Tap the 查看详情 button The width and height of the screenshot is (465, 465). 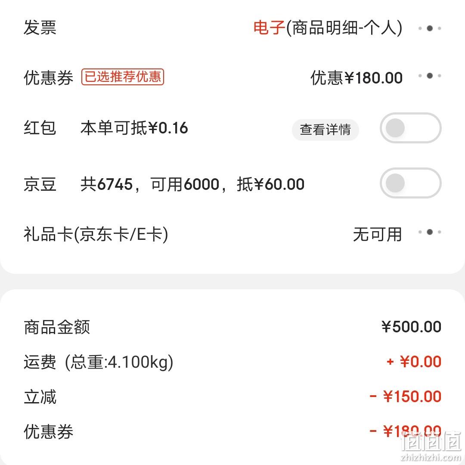[325, 130]
